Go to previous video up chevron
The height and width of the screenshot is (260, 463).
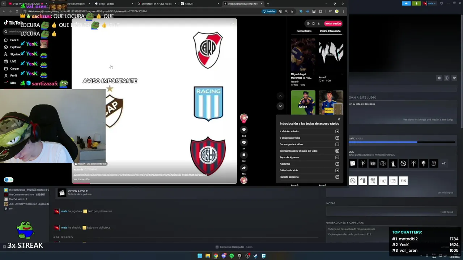coord(280,96)
